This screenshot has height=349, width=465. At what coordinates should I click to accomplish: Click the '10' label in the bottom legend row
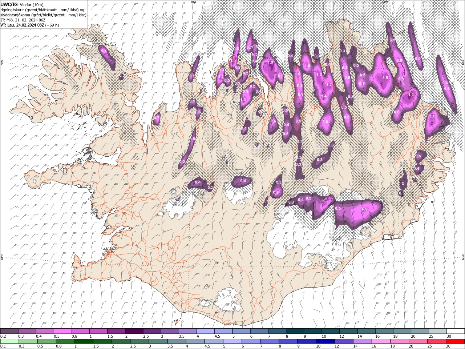[318, 346]
